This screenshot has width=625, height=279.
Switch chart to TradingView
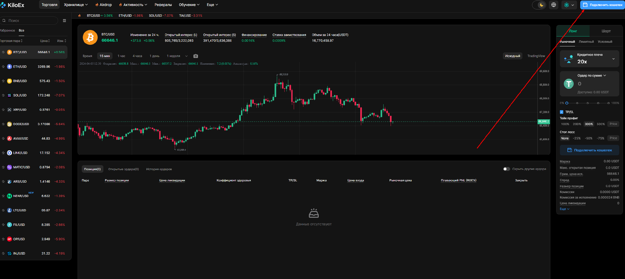536,56
